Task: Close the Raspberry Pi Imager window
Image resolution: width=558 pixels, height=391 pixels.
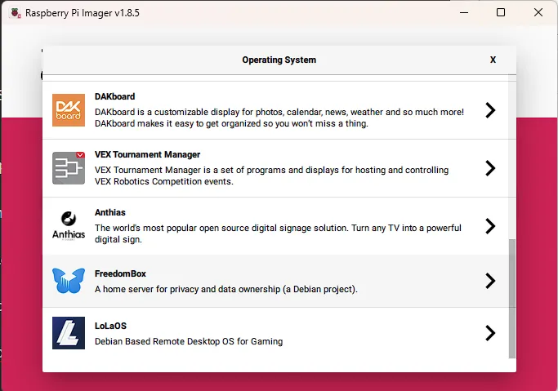Action: click(x=538, y=13)
